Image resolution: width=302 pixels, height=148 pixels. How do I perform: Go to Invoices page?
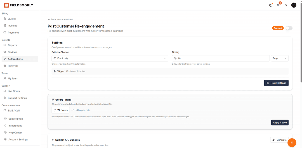pos(20,26)
